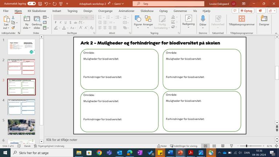The height and width of the screenshot is (157, 279).
Task: Toggle underline formatting
Action: pyautogui.click(x=65, y=23)
